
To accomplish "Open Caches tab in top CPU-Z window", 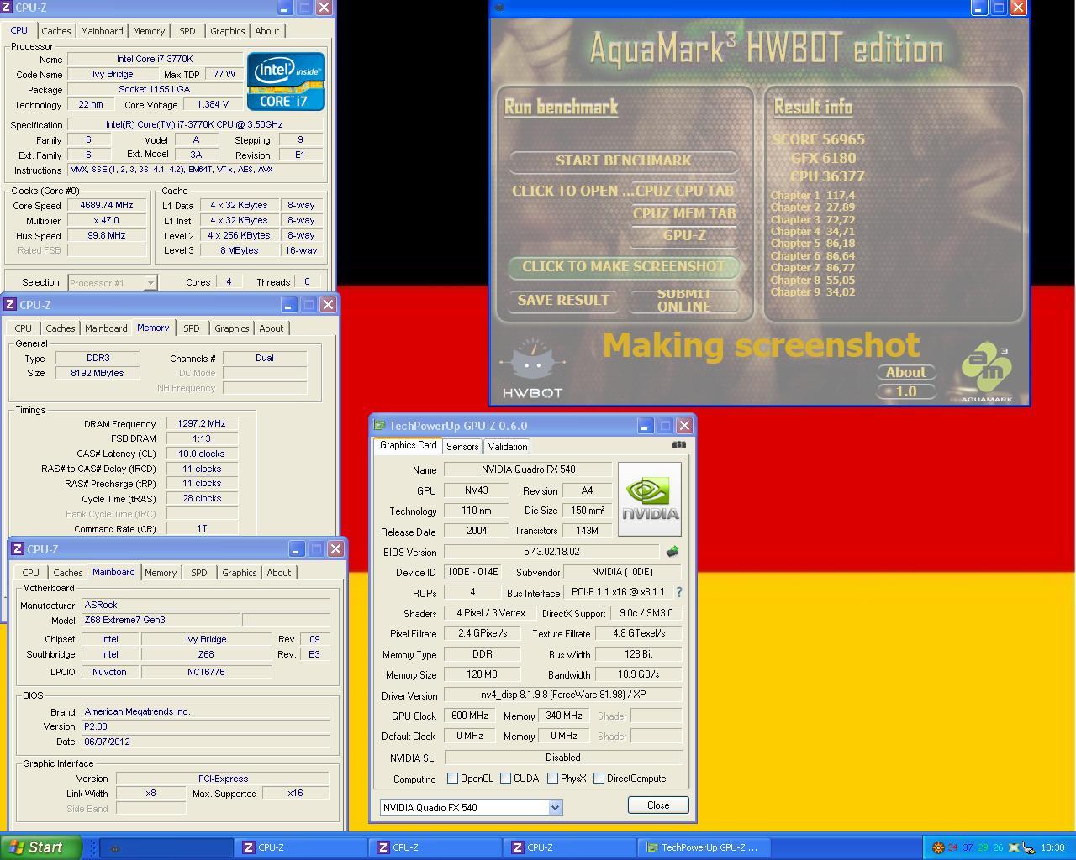I will [56, 31].
